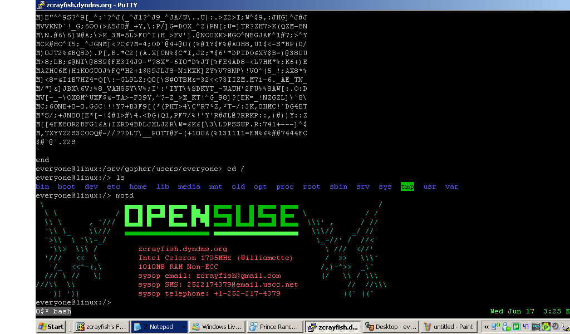
Task: Click the green P system tray icon
Action: point(546,327)
